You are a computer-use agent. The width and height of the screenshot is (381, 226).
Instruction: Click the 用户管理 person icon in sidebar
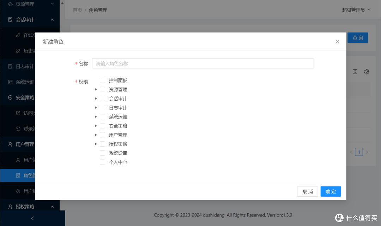10,144
